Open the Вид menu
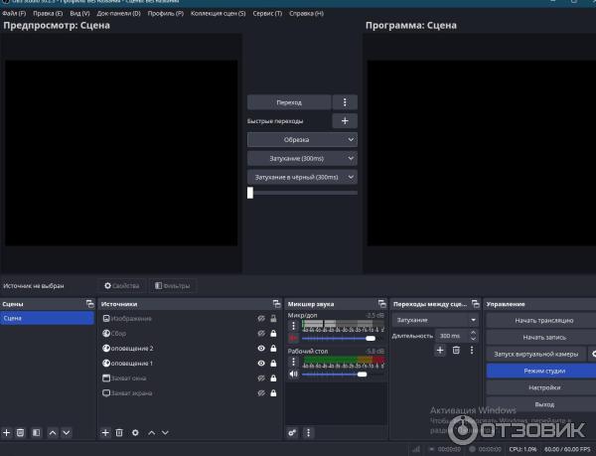Screen dimensions: 596x456 pyautogui.click(x=79, y=13)
